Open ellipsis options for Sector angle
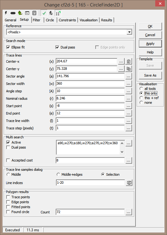Screen dimensions: 167x235 (129, 76)
